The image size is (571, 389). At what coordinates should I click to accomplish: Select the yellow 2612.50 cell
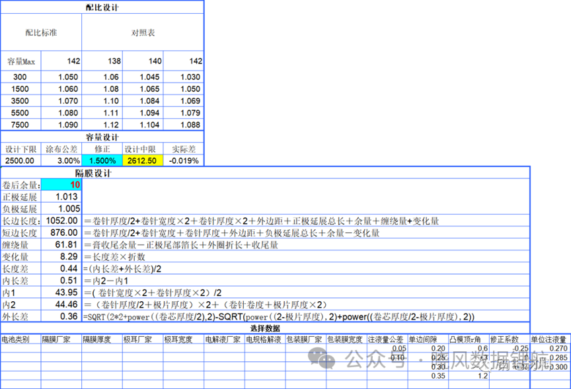coord(143,160)
